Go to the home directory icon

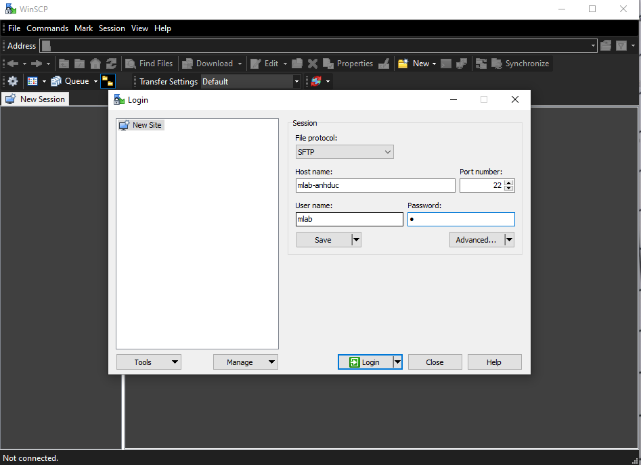coord(95,64)
